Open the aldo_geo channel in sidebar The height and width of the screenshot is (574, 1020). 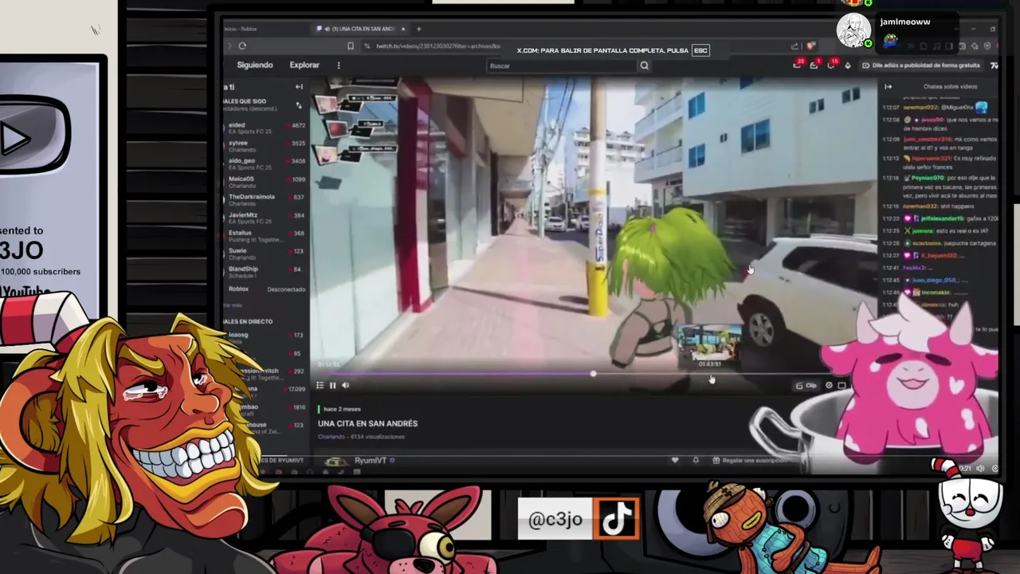[266, 163]
